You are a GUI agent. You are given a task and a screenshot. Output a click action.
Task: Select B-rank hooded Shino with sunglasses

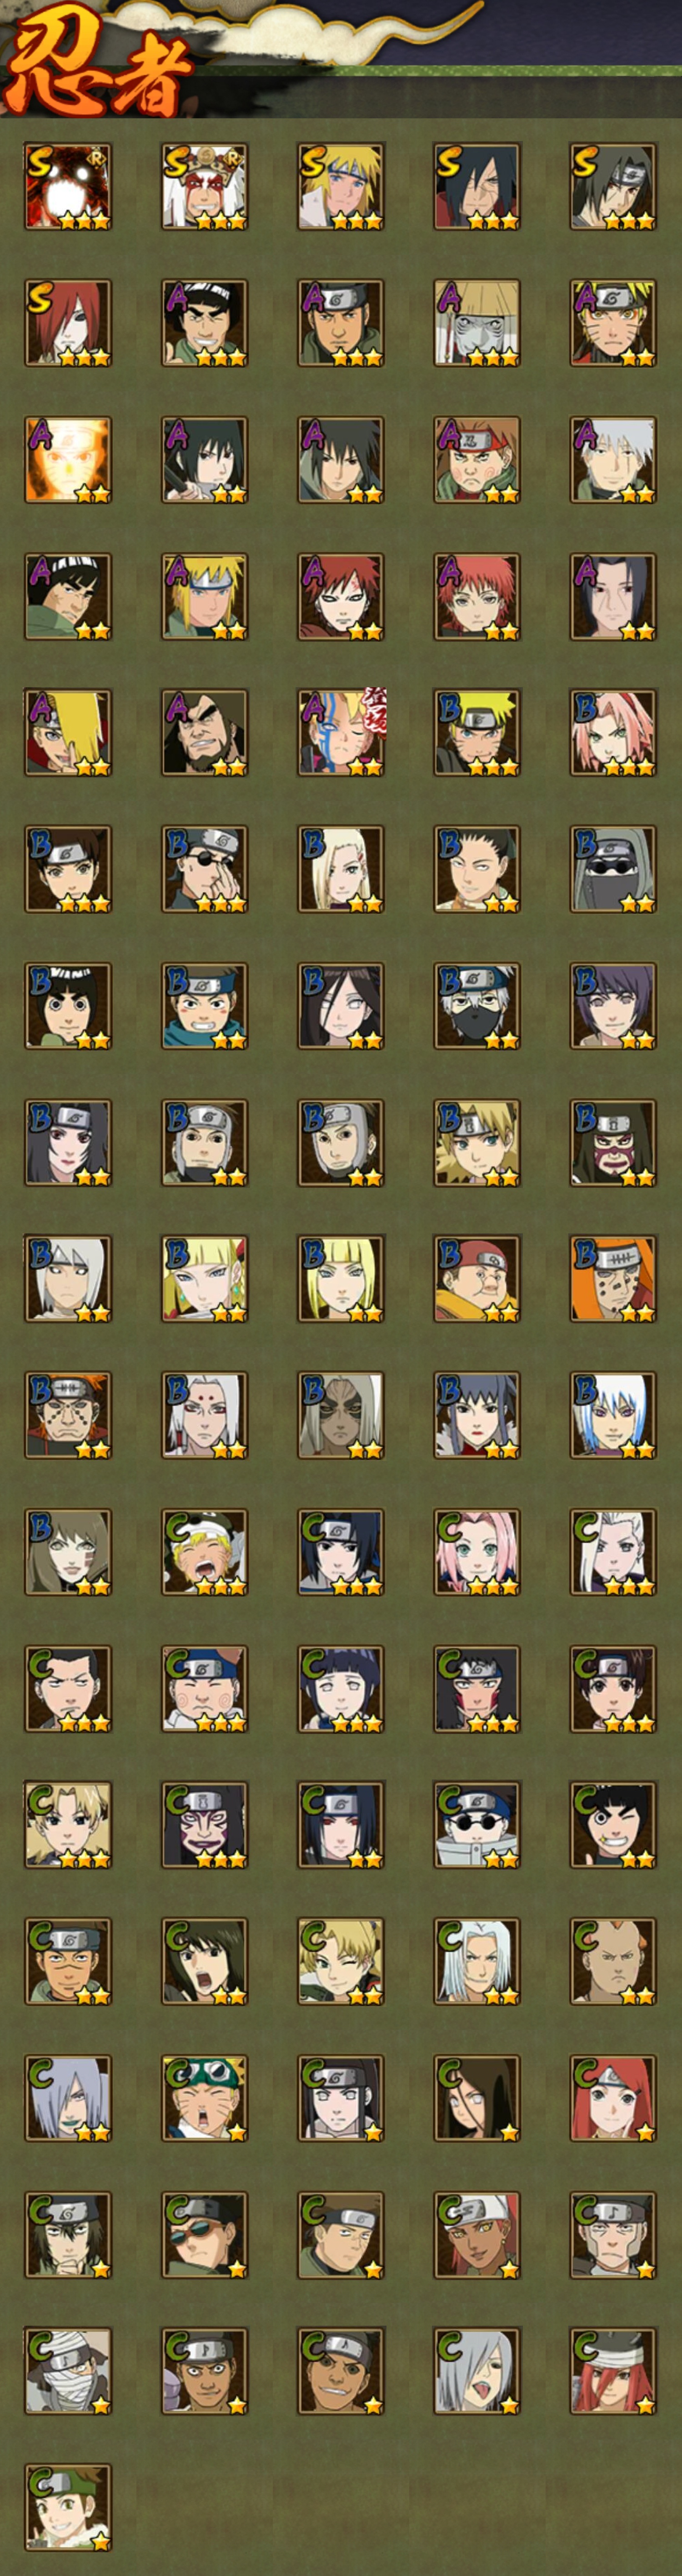613,869
